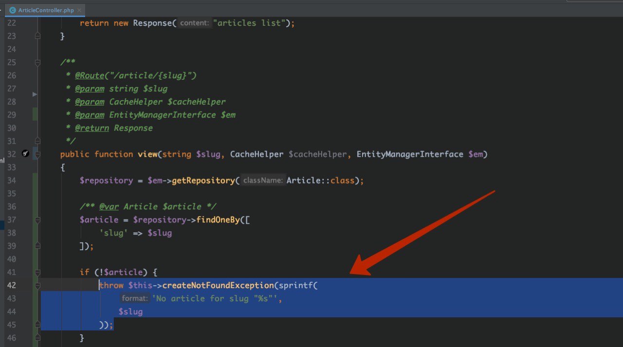Viewport: 623px width, 347px height.
Task: Click the 'public function' keywords on line 32
Action: point(96,154)
